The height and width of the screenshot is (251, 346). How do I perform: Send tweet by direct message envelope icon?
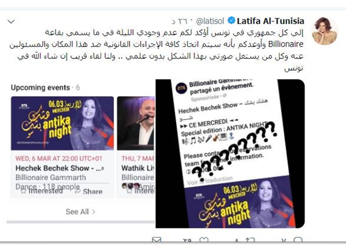pos(157,240)
